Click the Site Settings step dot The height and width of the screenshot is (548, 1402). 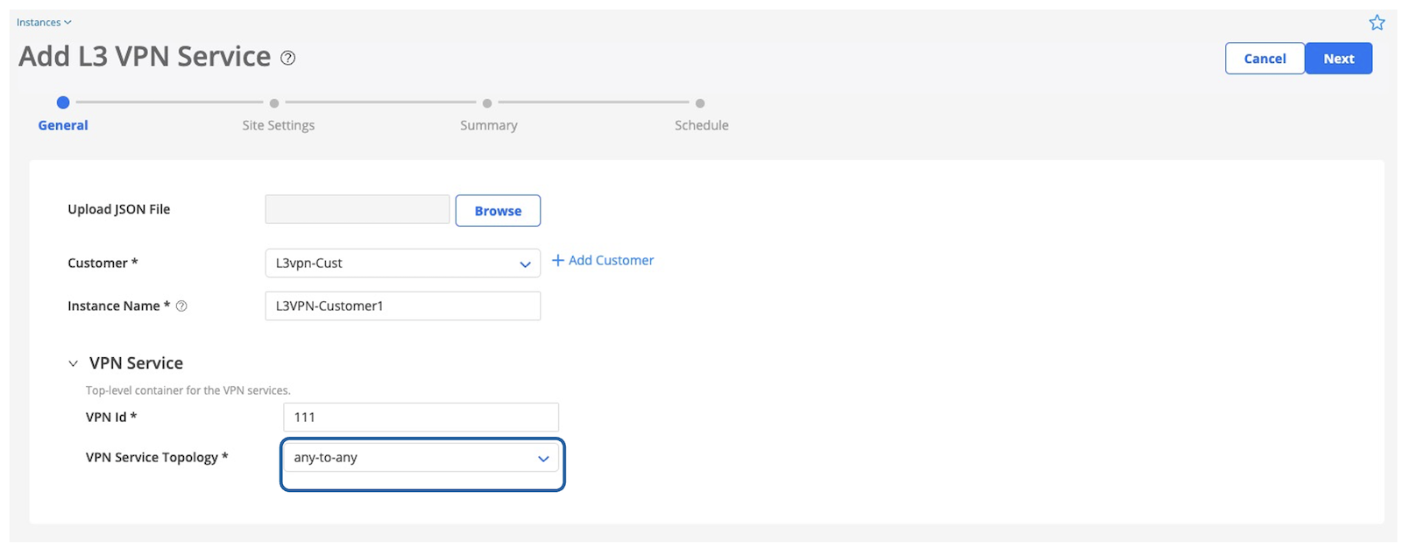274,103
